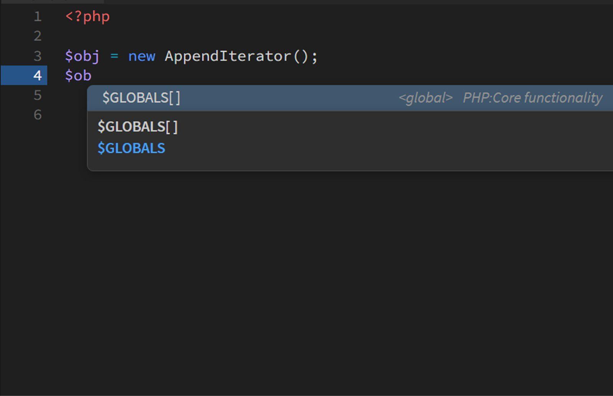The width and height of the screenshot is (613, 396).
Task: Pick the $GLOBALS[] item shown in the detail list
Action: point(138,126)
